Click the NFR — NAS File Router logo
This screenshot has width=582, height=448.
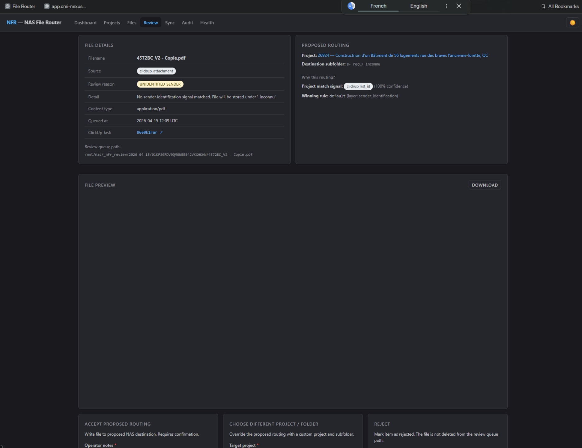(34, 23)
